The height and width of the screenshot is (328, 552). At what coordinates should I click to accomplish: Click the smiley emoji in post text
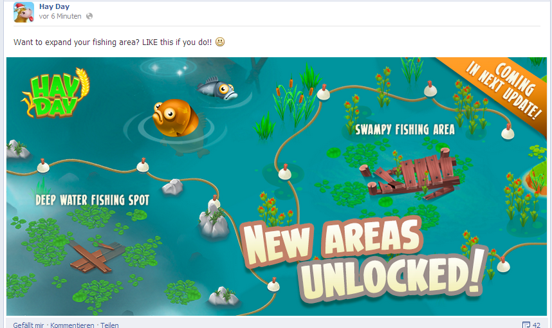[220, 42]
